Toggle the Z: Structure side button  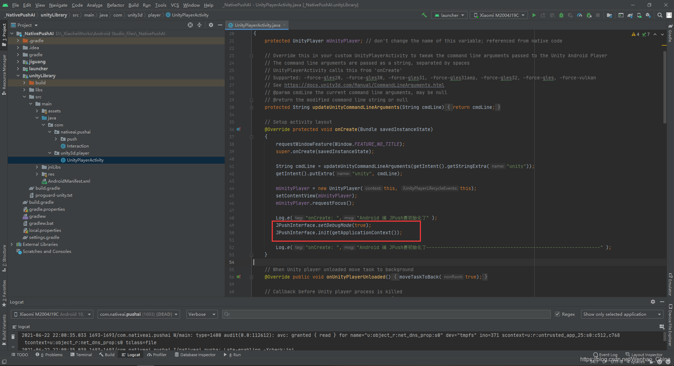click(x=4, y=258)
